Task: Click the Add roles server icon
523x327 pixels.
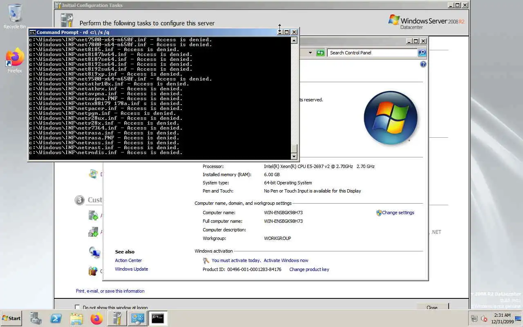Action: (x=94, y=215)
